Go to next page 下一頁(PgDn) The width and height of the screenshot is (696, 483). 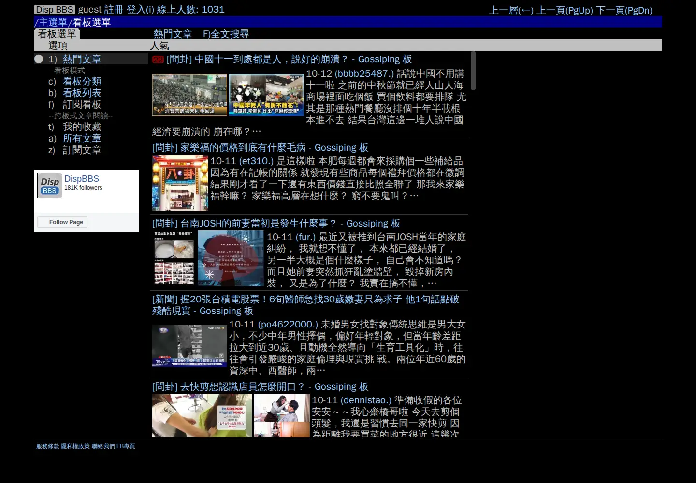click(624, 10)
